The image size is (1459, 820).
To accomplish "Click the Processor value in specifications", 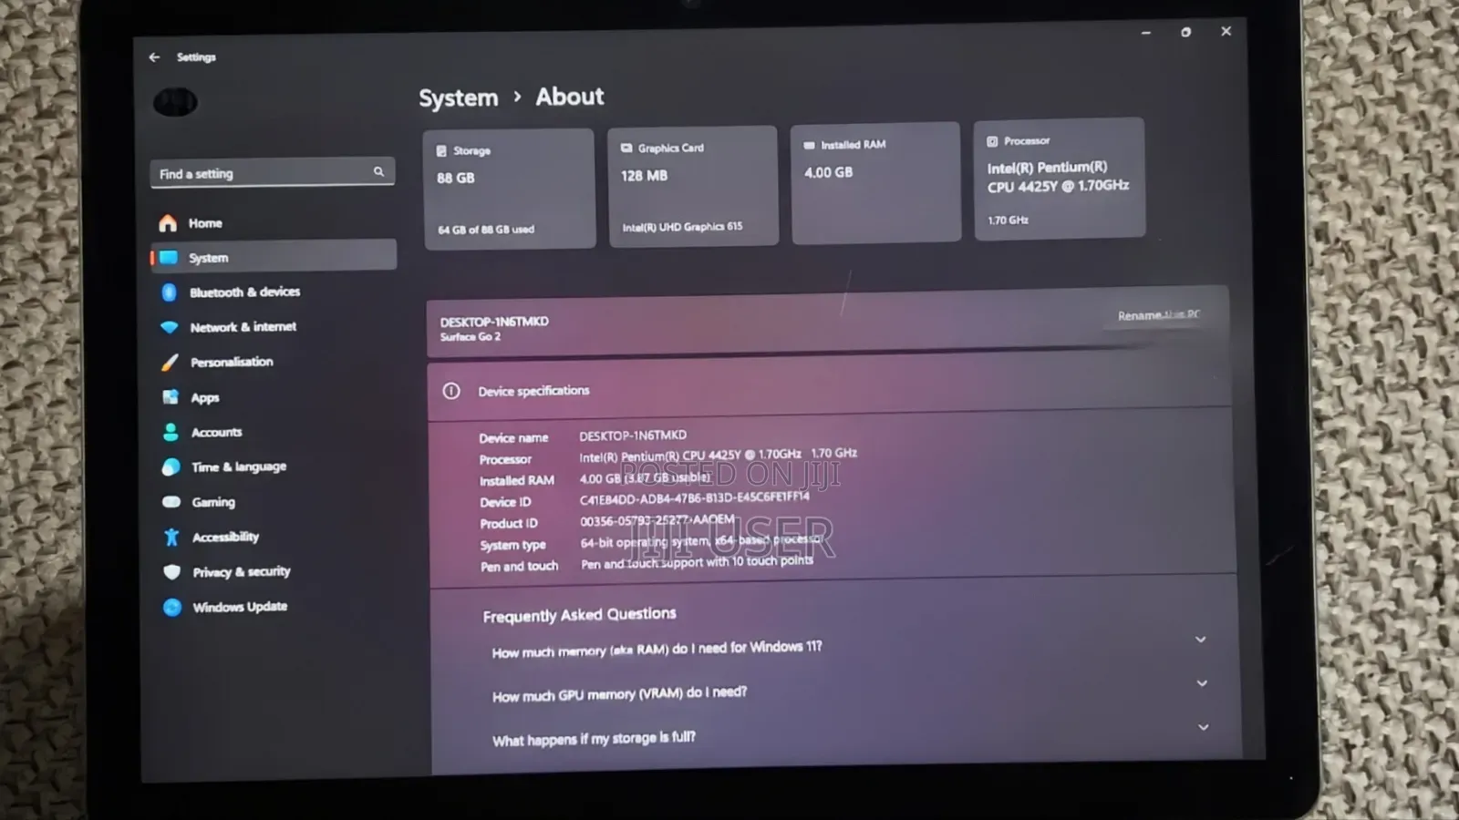I will pyautogui.click(x=718, y=455).
